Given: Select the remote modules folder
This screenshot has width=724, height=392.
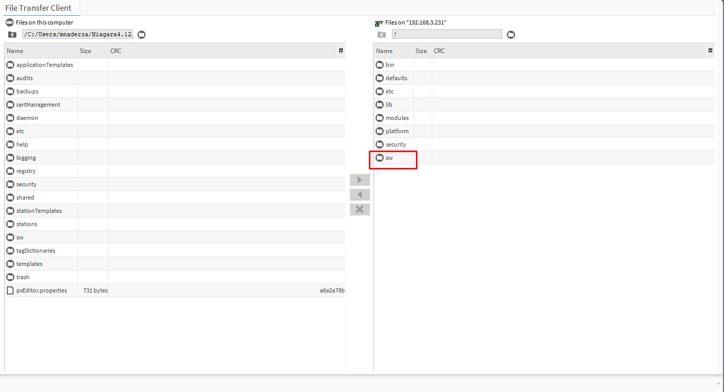Looking at the screenshot, I should [x=397, y=118].
